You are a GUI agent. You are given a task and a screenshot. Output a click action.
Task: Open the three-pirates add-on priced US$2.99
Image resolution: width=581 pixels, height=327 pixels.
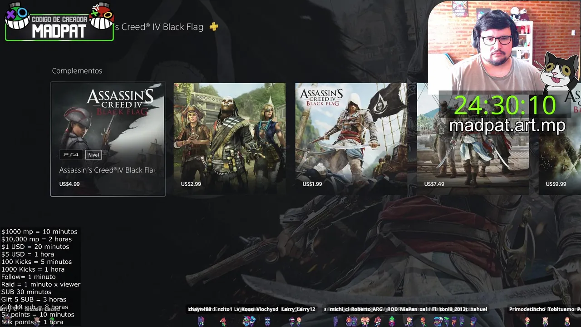pos(230,139)
